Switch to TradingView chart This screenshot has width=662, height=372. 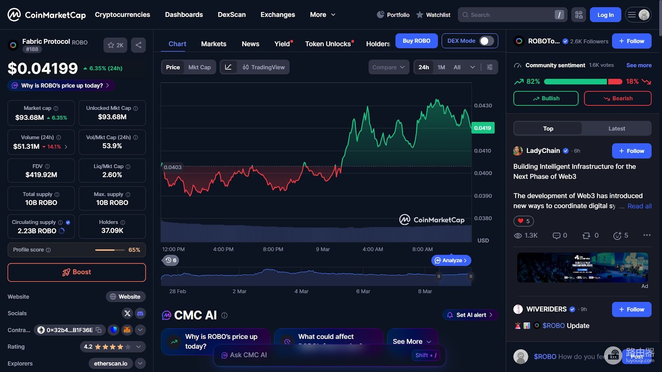(x=264, y=67)
